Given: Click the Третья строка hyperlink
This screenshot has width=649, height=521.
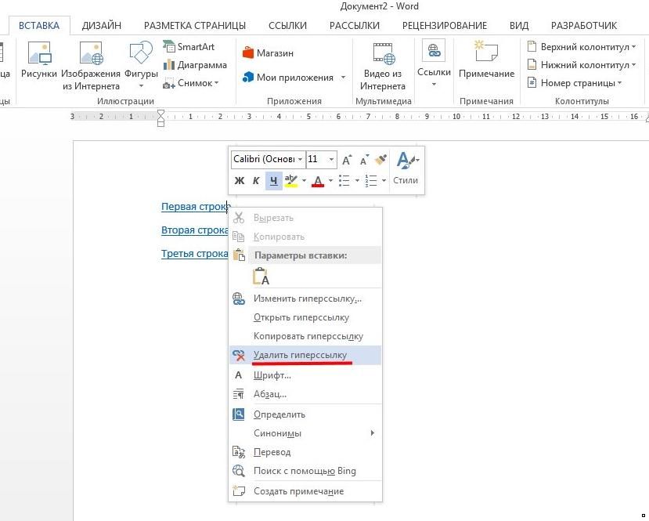Looking at the screenshot, I should tap(194, 254).
